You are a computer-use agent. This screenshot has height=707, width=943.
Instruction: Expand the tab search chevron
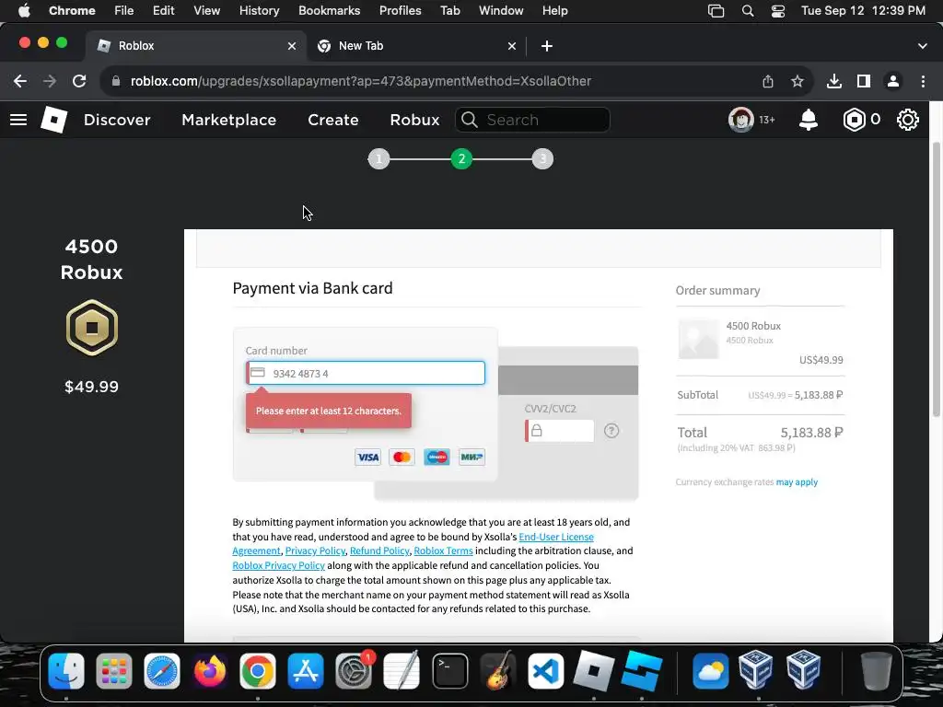(x=923, y=46)
